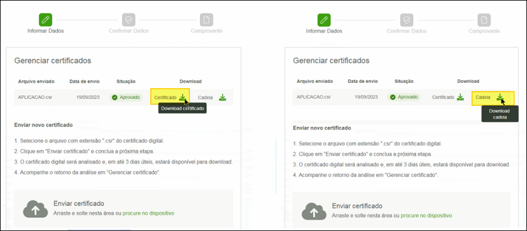527x231 pixels.
Task: Click 'Cadeia' download label in left panel
Action: coord(205,98)
